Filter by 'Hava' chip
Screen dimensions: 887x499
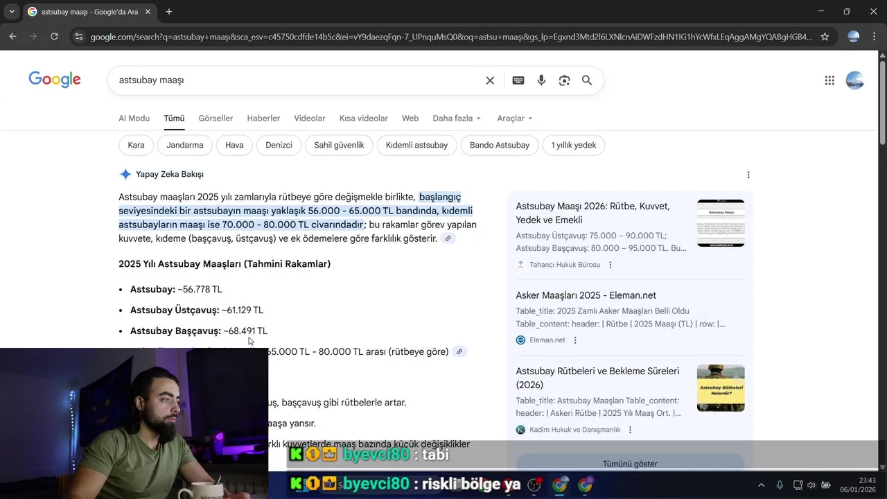click(x=234, y=146)
